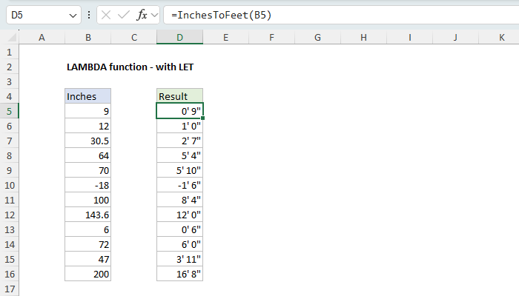
Task: Select the Inches cell containing 9
Action: pyautogui.click(x=88, y=111)
